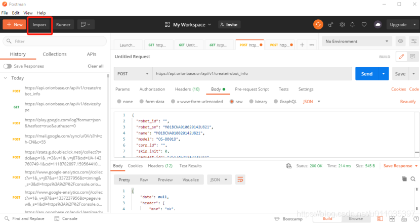Click the workspace grid icon
420x223 pixels.
tap(167, 25)
